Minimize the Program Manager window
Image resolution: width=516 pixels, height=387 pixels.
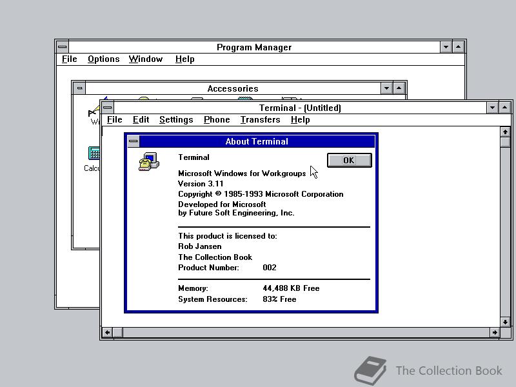coord(446,47)
